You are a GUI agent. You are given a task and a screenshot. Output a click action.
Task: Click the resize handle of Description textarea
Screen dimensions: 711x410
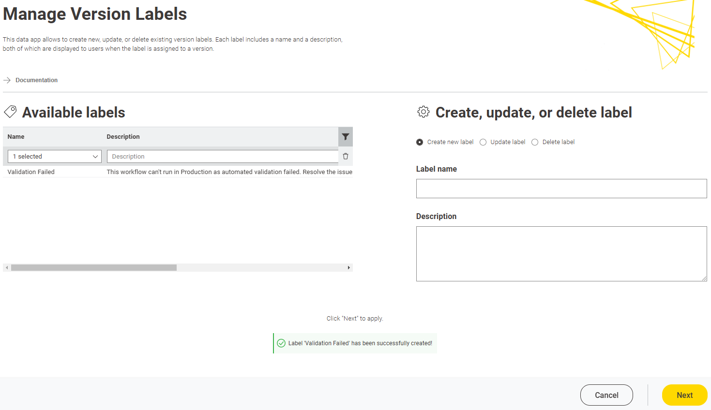tap(704, 278)
